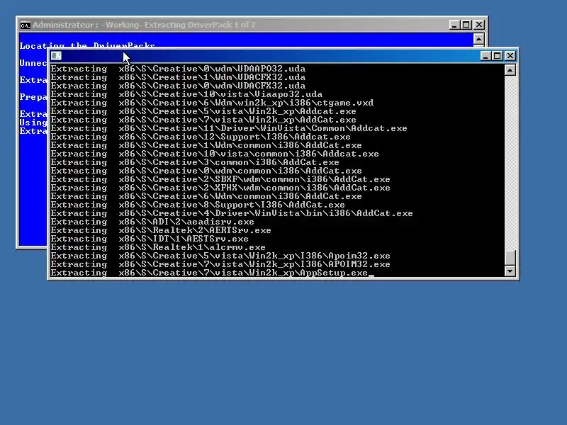Minimize the front extraction console window
The width and height of the screenshot is (567, 425).
pyautogui.click(x=485, y=56)
